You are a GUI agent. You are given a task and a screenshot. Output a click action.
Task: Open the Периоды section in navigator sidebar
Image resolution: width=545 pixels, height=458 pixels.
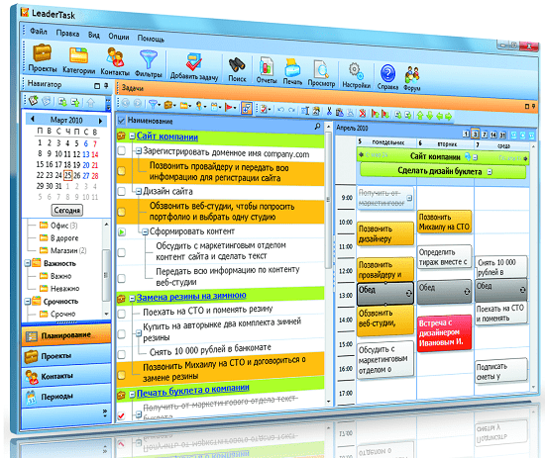pyautogui.click(x=66, y=397)
